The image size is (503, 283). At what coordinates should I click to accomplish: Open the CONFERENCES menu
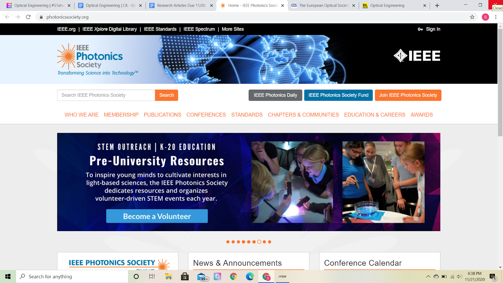point(206,115)
